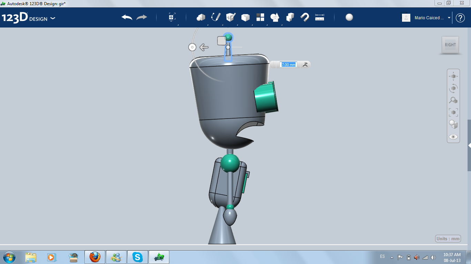Toggle object visibility with the eye icon
Viewport: 471px width, 264px height.
point(453,137)
